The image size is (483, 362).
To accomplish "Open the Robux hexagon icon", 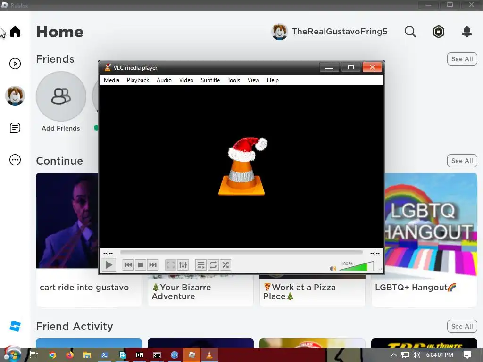I will click(438, 32).
